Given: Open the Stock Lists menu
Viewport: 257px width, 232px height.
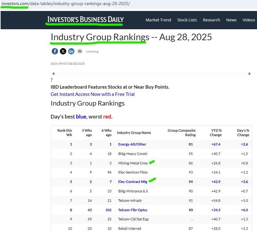Looking at the screenshot, I should pyautogui.click(x=187, y=20).
